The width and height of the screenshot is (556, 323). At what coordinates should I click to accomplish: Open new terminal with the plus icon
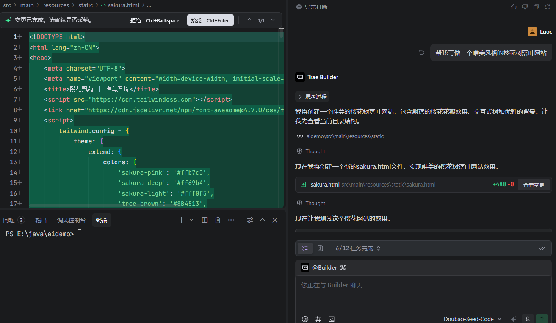click(181, 220)
